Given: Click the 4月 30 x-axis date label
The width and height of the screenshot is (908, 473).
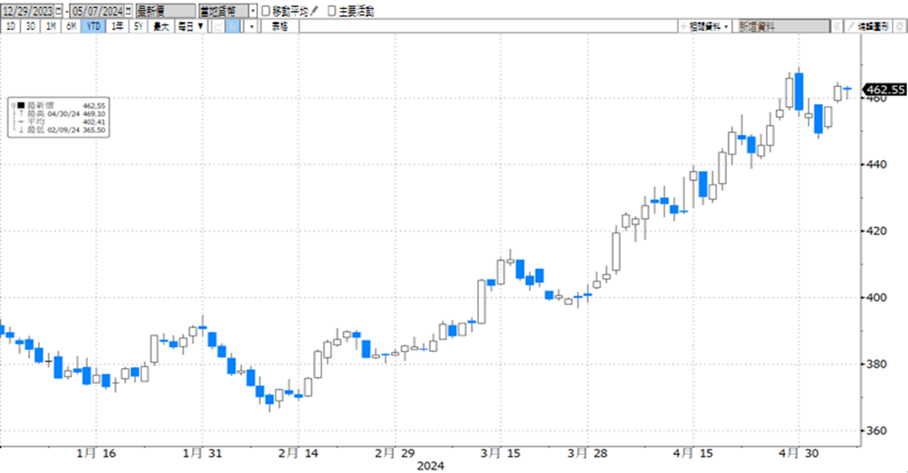Looking at the screenshot, I should point(798,453).
